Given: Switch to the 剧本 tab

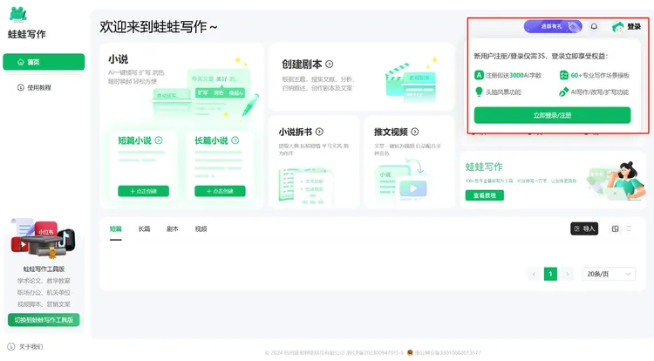Looking at the screenshot, I should click(x=173, y=228).
